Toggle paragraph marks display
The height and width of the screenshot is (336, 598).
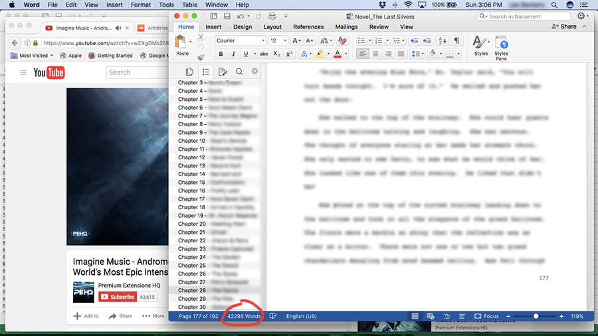(x=456, y=41)
